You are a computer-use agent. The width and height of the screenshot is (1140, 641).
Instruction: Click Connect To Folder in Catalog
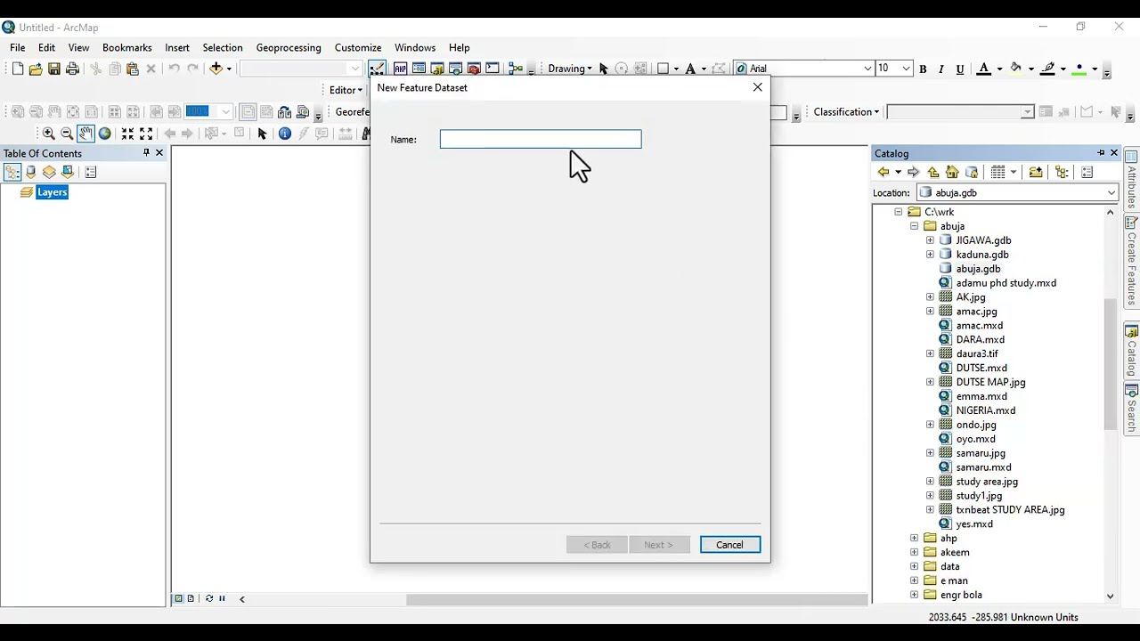point(1036,173)
